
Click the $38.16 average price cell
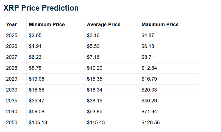95,101
